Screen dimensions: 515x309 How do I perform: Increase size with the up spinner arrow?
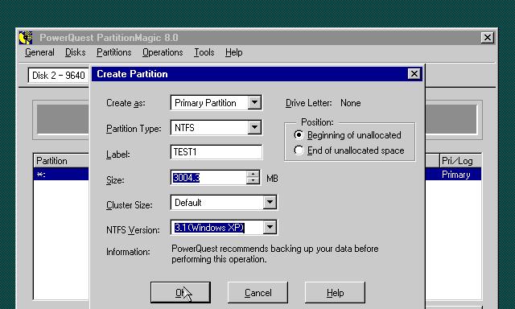click(x=253, y=174)
